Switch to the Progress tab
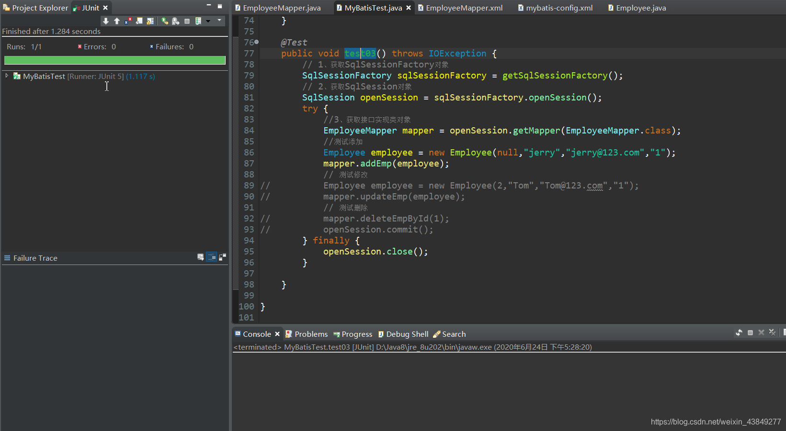The width and height of the screenshot is (786, 431). [353, 334]
